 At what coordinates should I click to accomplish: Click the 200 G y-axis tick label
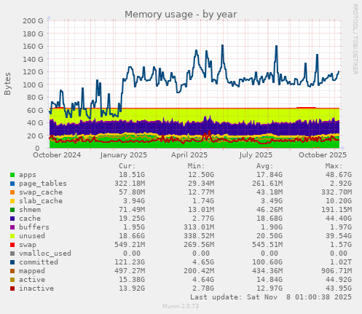[33, 20]
